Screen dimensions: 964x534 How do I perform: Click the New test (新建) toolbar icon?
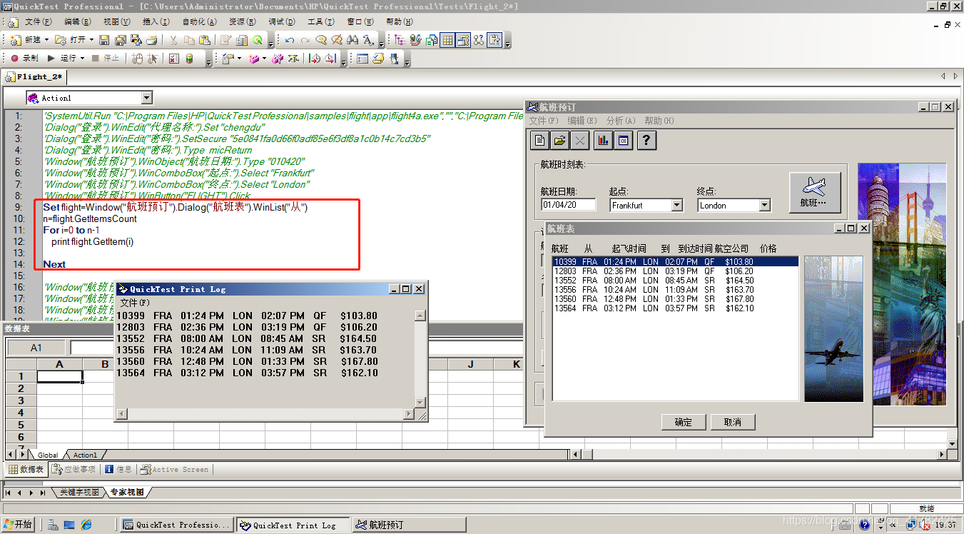tap(16, 40)
